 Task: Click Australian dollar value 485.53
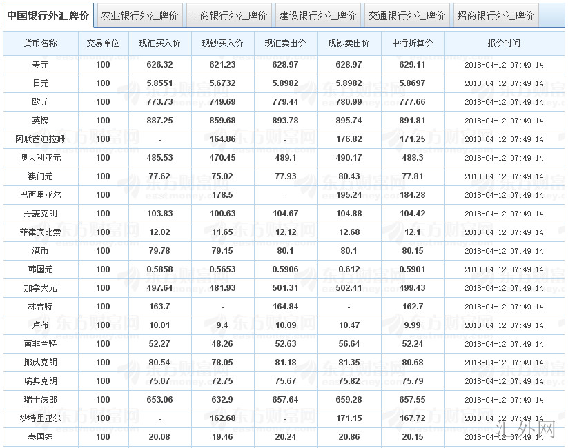[159, 158]
